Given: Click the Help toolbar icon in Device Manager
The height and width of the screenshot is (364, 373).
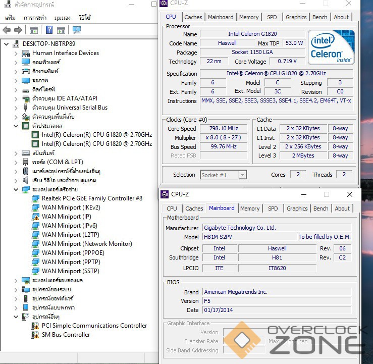Looking at the screenshot, I should [x=49, y=30].
